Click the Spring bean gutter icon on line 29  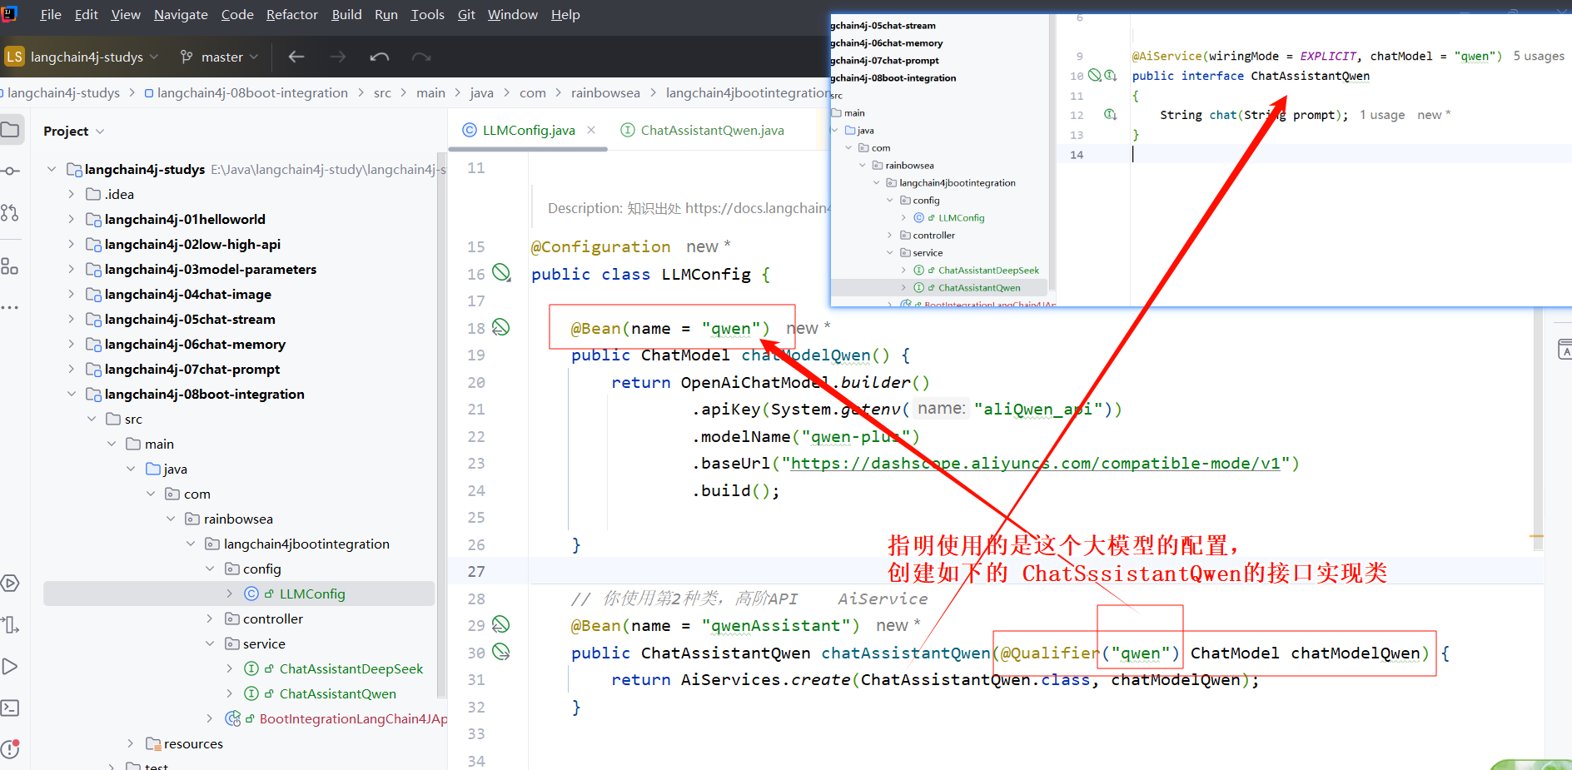pos(501,624)
